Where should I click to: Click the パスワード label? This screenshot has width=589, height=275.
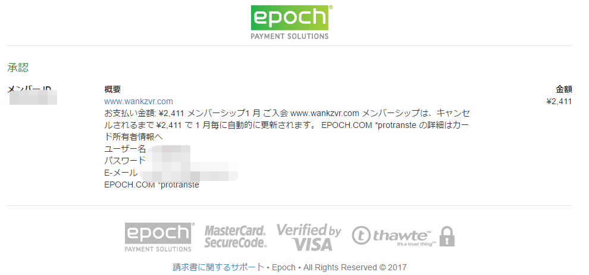pos(124,161)
